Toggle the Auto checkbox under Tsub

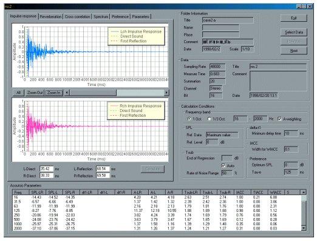(x=223, y=166)
